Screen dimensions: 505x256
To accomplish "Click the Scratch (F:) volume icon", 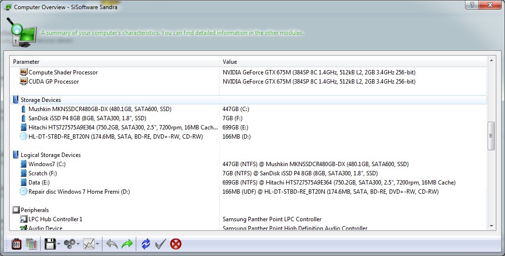I will 23,173.
